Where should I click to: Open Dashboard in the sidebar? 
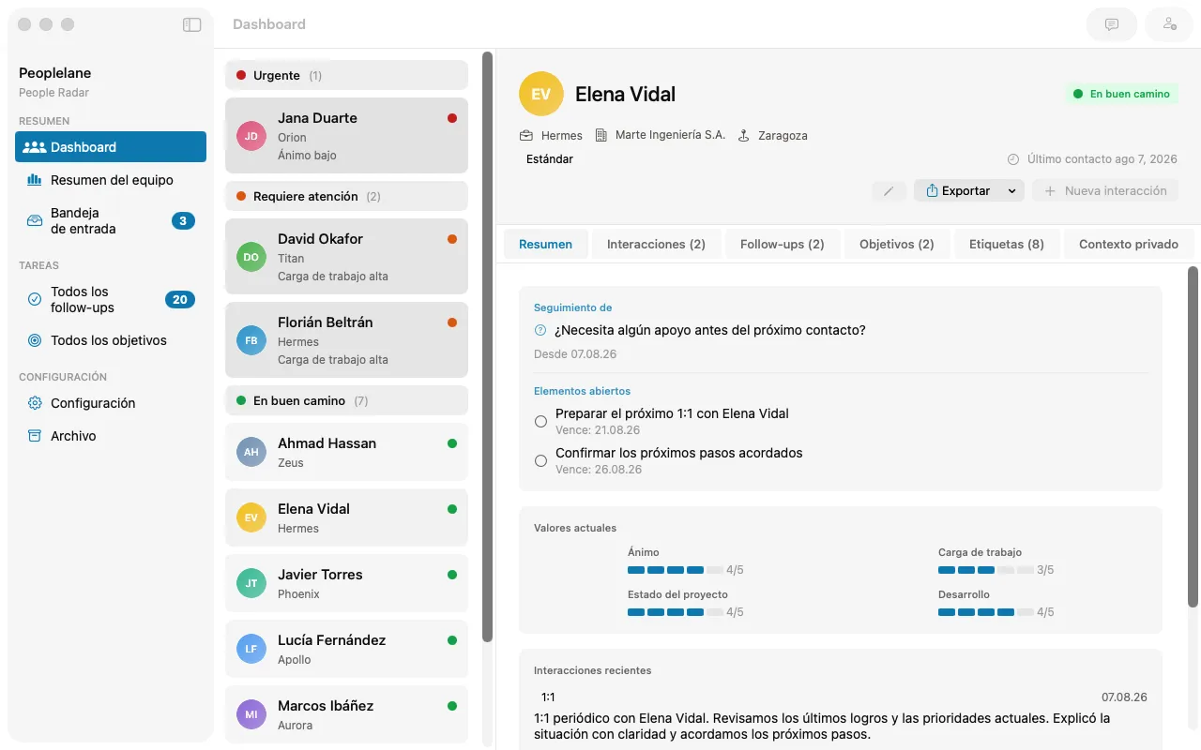click(x=111, y=147)
